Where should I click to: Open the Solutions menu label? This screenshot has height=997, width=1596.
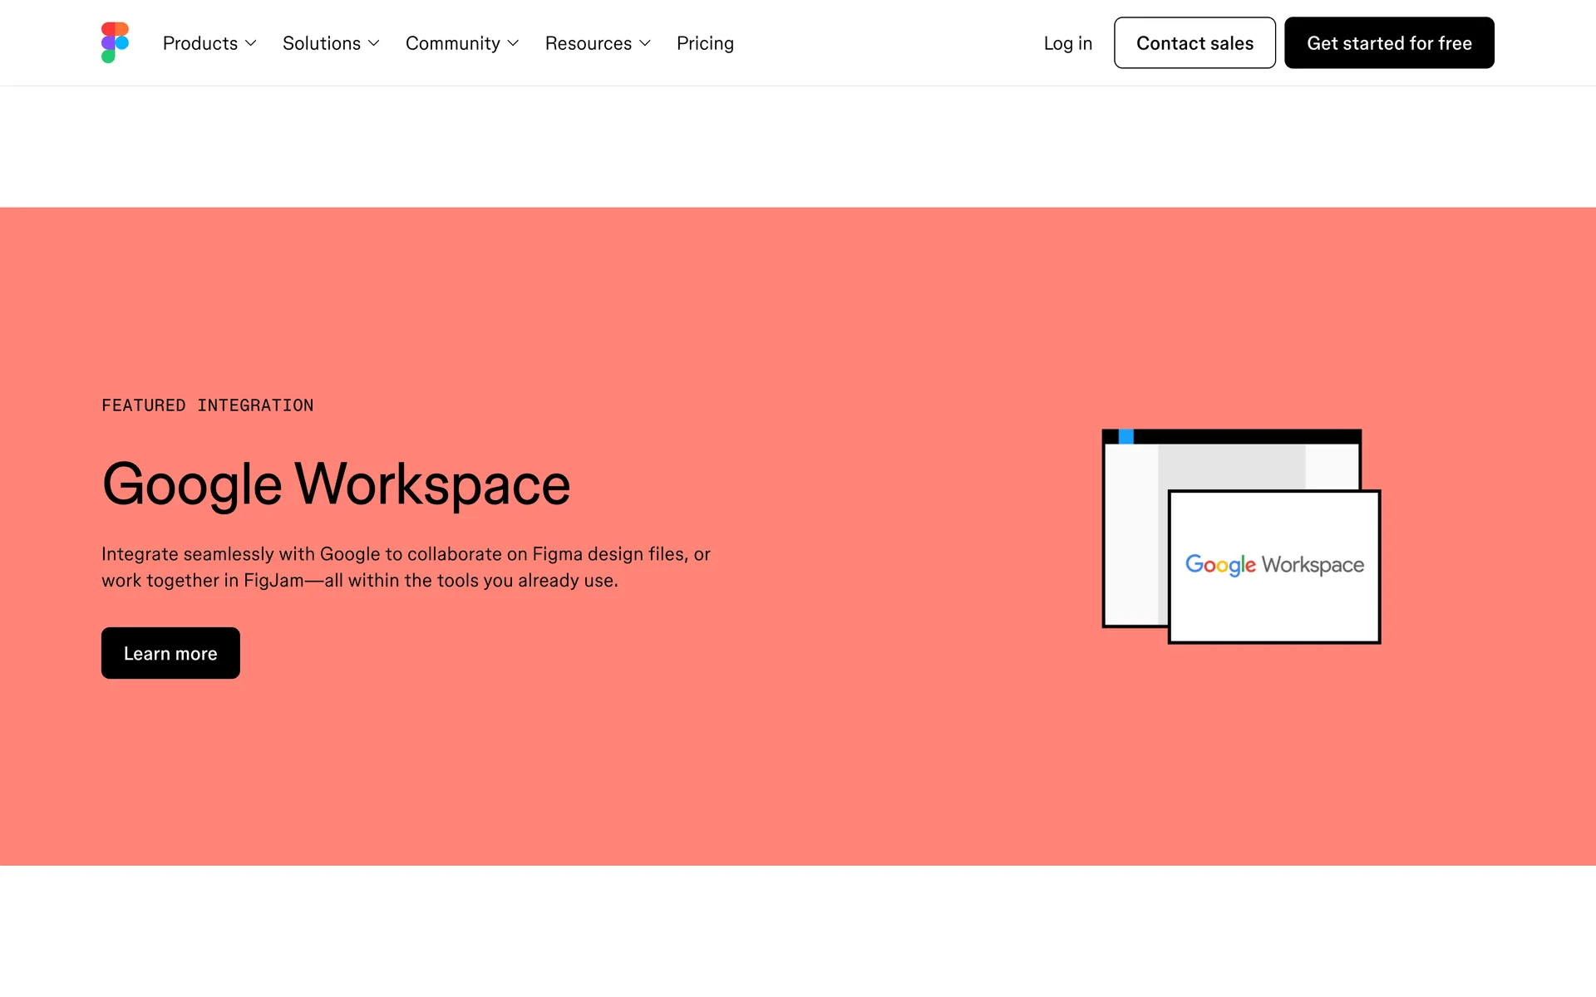pos(322,43)
